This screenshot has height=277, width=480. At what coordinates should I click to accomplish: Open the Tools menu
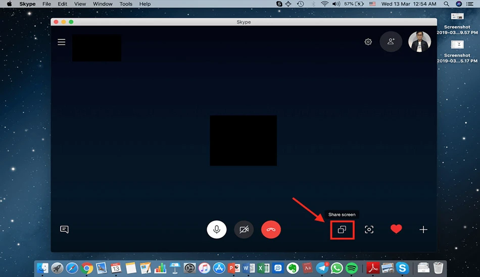[126, 4]
